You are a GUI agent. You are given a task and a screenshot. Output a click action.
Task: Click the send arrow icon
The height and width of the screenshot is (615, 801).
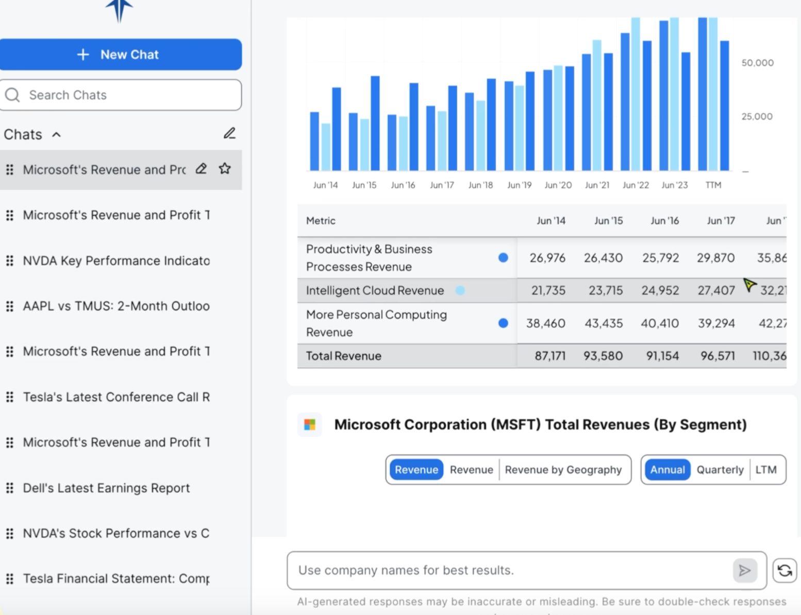745,570
